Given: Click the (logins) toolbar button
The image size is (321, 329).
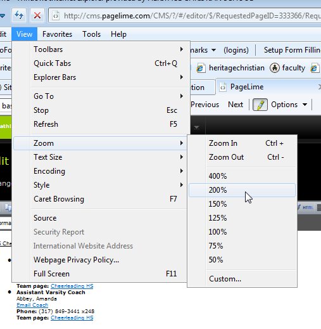Looking at the screenshot, I should tap(236, 50).
